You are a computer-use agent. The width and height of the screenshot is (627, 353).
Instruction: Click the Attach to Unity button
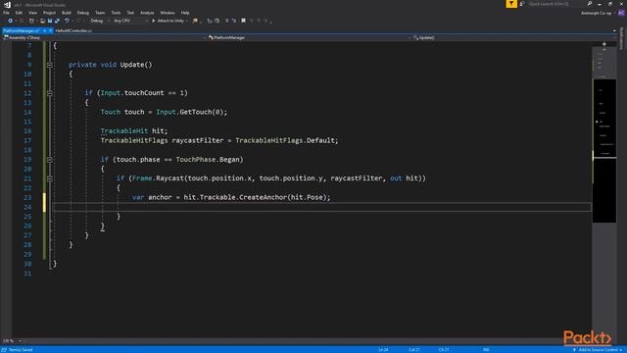168,21
